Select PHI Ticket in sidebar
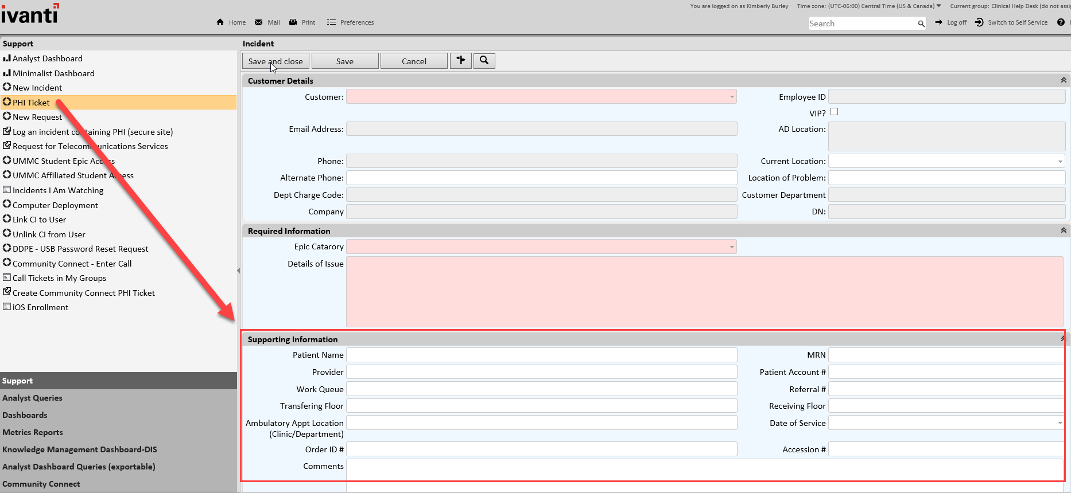The width and height of the screenshot is (1071, 493). point(118,103)
